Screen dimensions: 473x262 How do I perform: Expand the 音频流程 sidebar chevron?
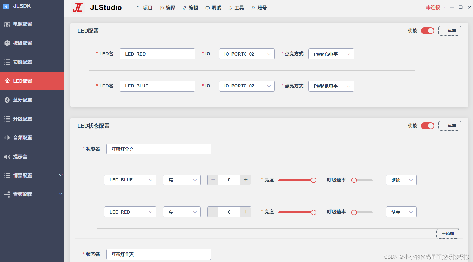coord(61,194)
